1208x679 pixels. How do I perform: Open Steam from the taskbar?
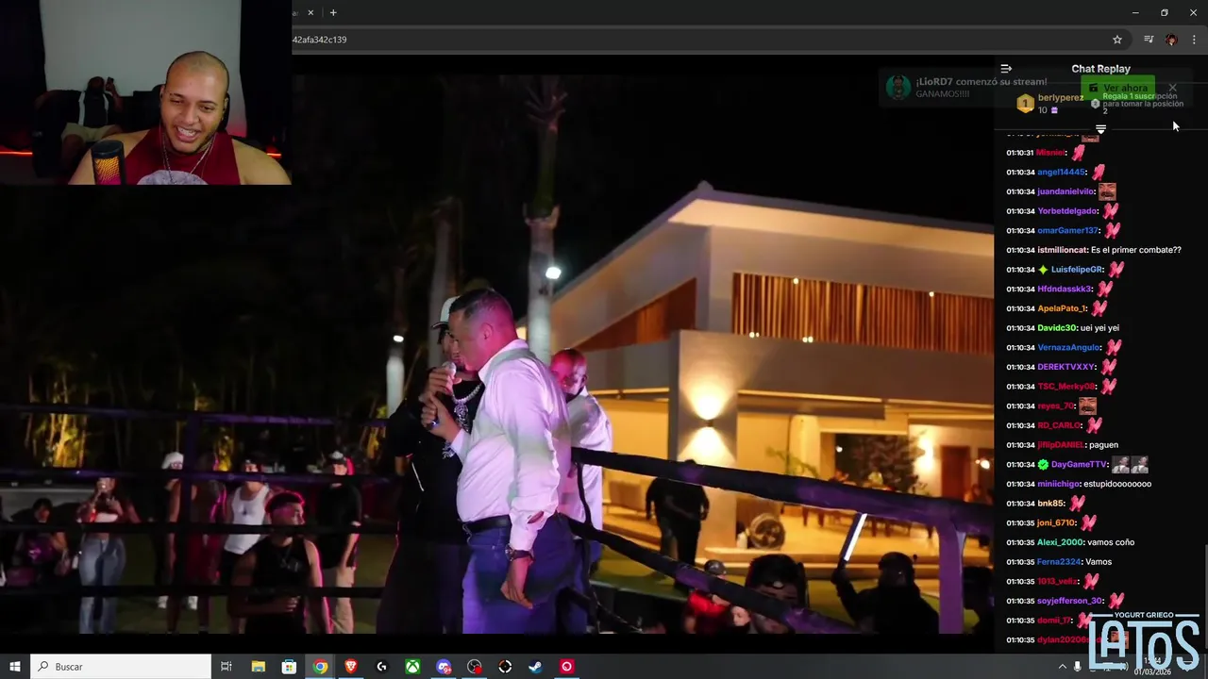click(535, 667)
